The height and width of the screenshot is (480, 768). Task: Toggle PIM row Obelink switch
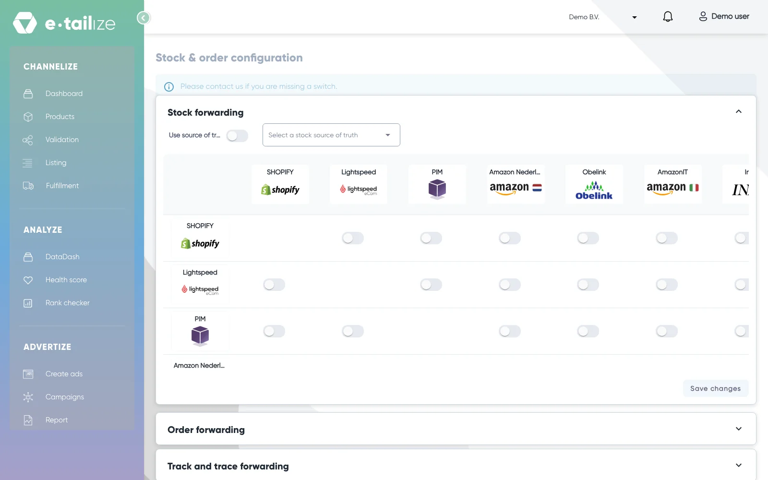click(588, 331)
